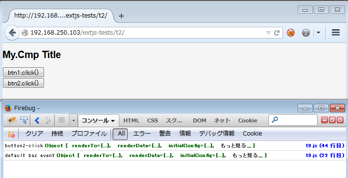348x178 pixels.
Task: Select the All console filter
Action: 120,134
